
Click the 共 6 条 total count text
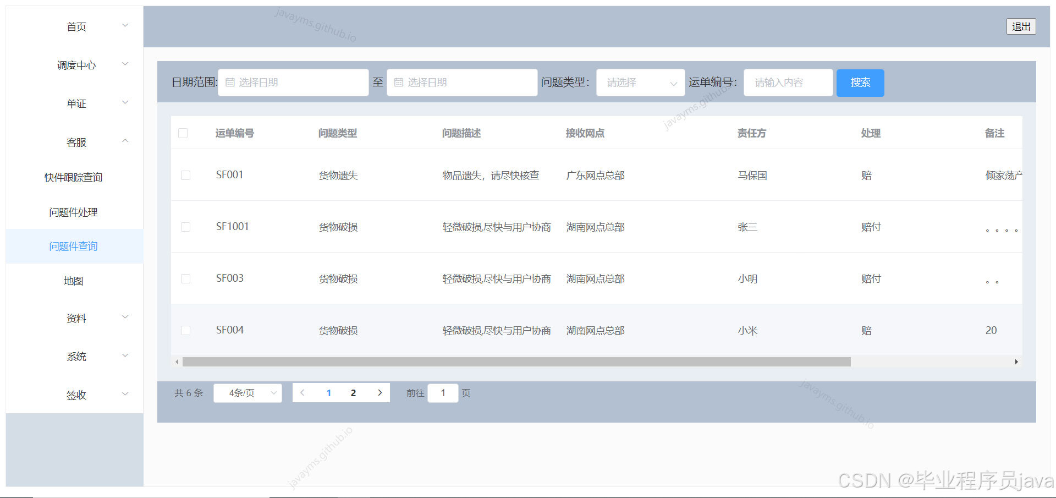[x=189, y=393]
